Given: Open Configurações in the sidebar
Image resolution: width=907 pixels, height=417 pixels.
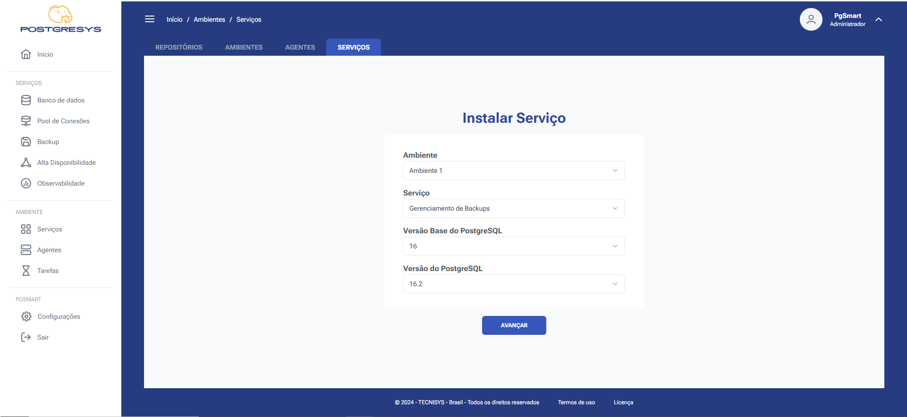Looking at the screenshot, I should click(x=59, y=316).
